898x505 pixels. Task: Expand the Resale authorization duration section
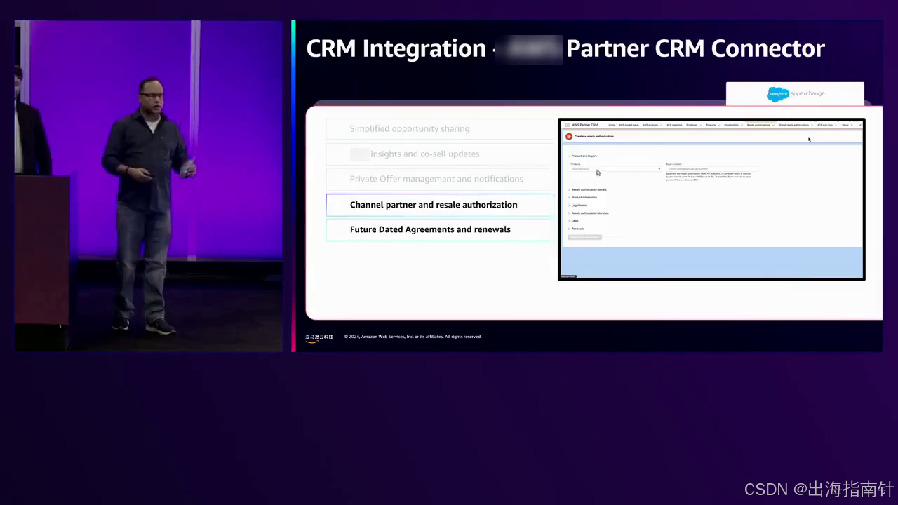coord(589,213)
